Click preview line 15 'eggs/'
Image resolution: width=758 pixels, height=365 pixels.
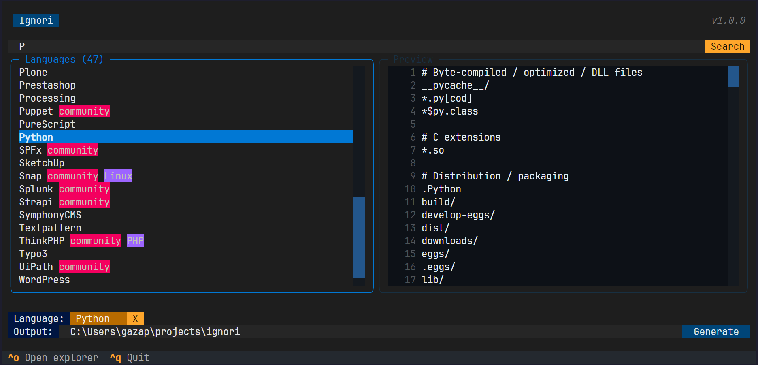pos(435,254)
